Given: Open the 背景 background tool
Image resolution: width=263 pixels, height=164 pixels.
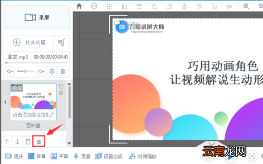Looking at the screenshot, I should click(37, 156).
